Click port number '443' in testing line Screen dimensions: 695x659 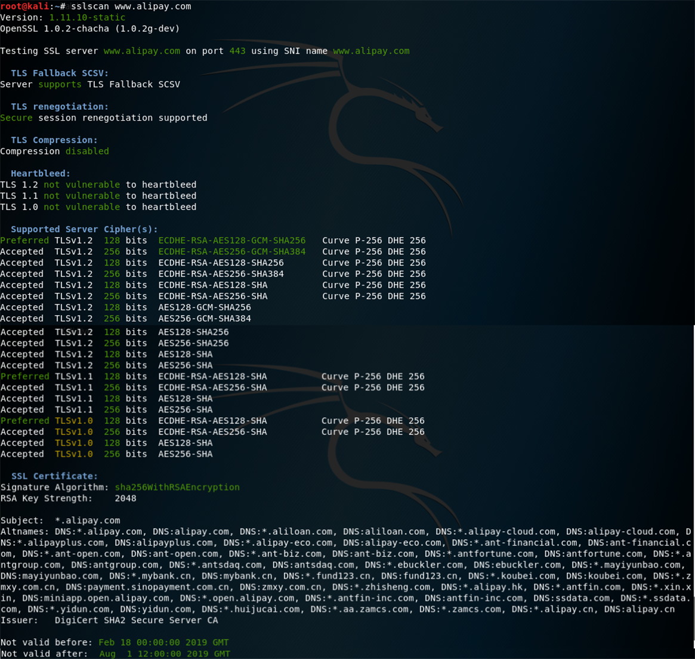237,51
